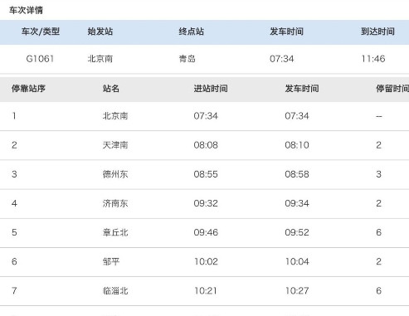Click 07:34 in the G1061 summary row
Image resolution: width=409 pixels, height=316 pixels.
[282, 59]
